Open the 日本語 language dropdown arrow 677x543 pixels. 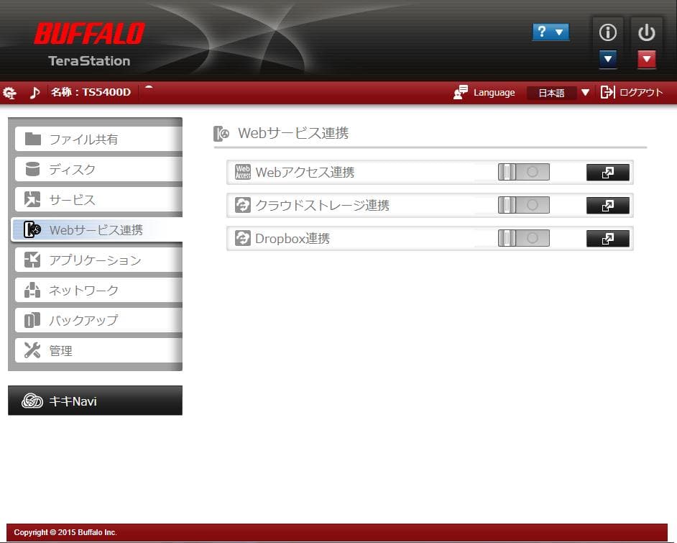pos(585,92)
